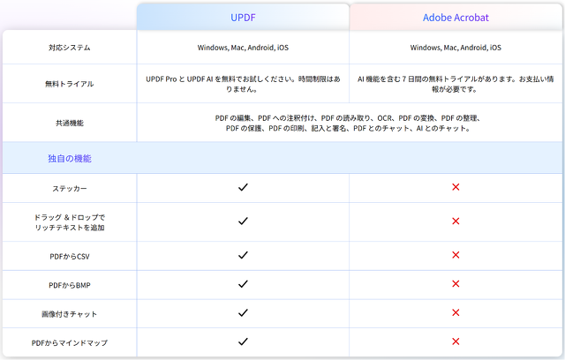Click the Adobe cross for PDFからCSV

pyautogui.click(x=456, y=255)
